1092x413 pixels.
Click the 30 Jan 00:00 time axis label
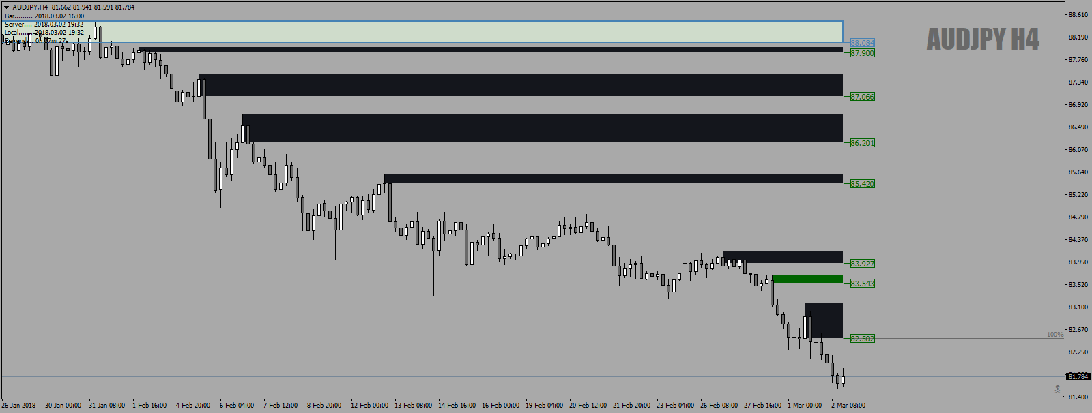pos(63,406)
